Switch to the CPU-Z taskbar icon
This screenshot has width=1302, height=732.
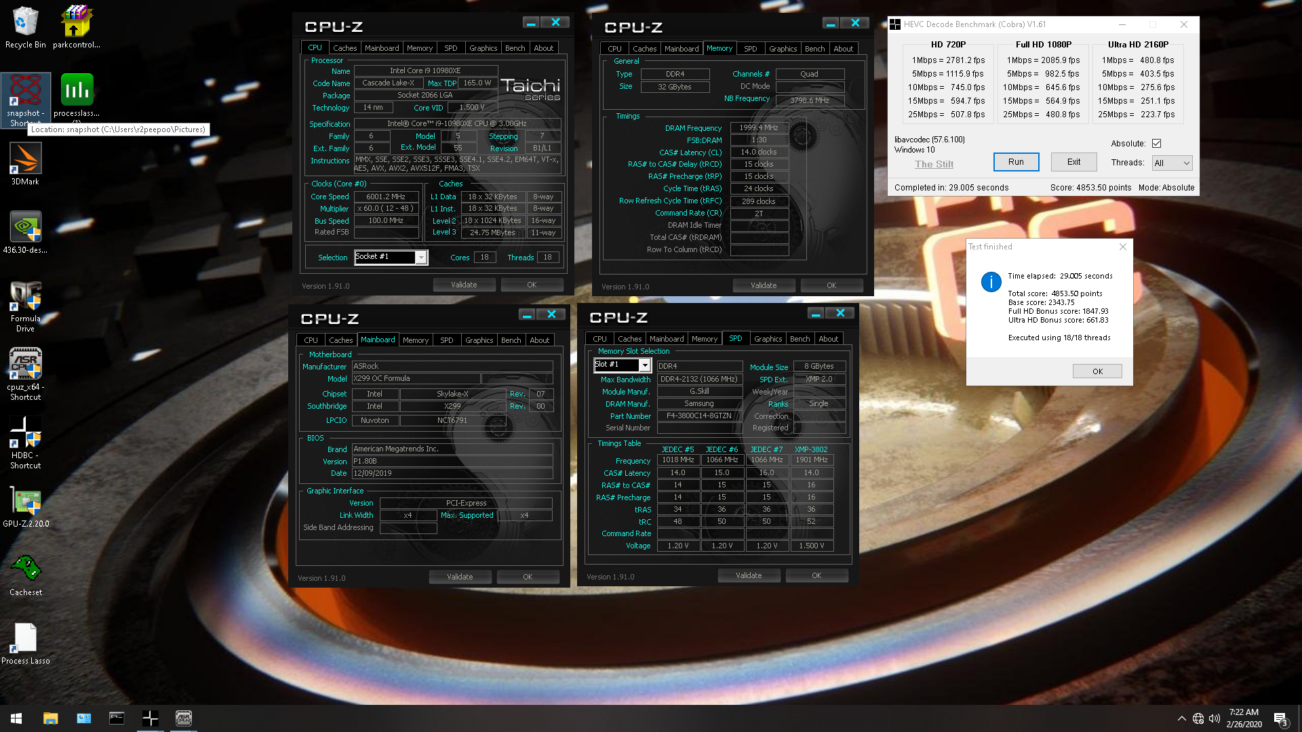tap(184, 718)
